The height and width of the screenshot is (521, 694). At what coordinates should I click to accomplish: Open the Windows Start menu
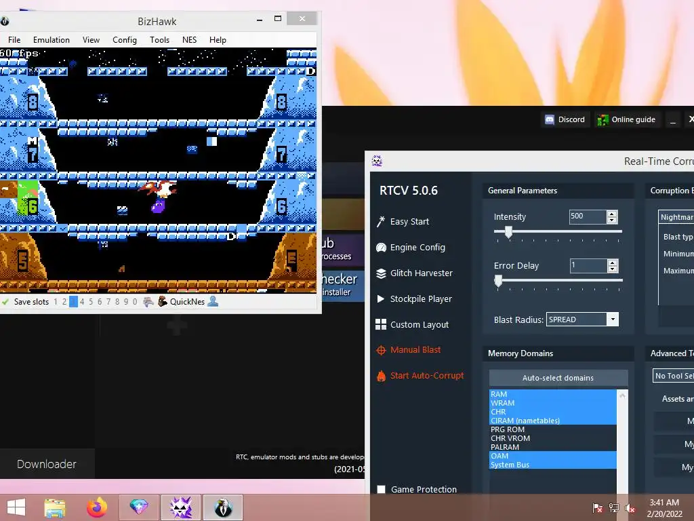click(x=16, y=507)
